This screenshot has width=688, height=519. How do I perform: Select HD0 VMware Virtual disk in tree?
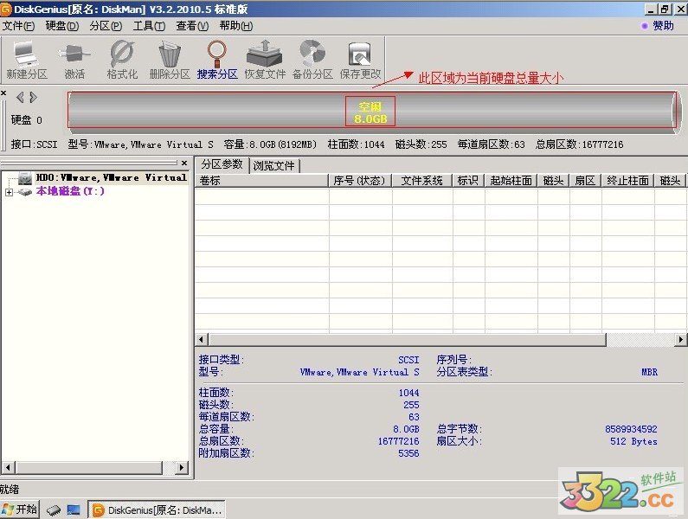[x=112, y=177]
